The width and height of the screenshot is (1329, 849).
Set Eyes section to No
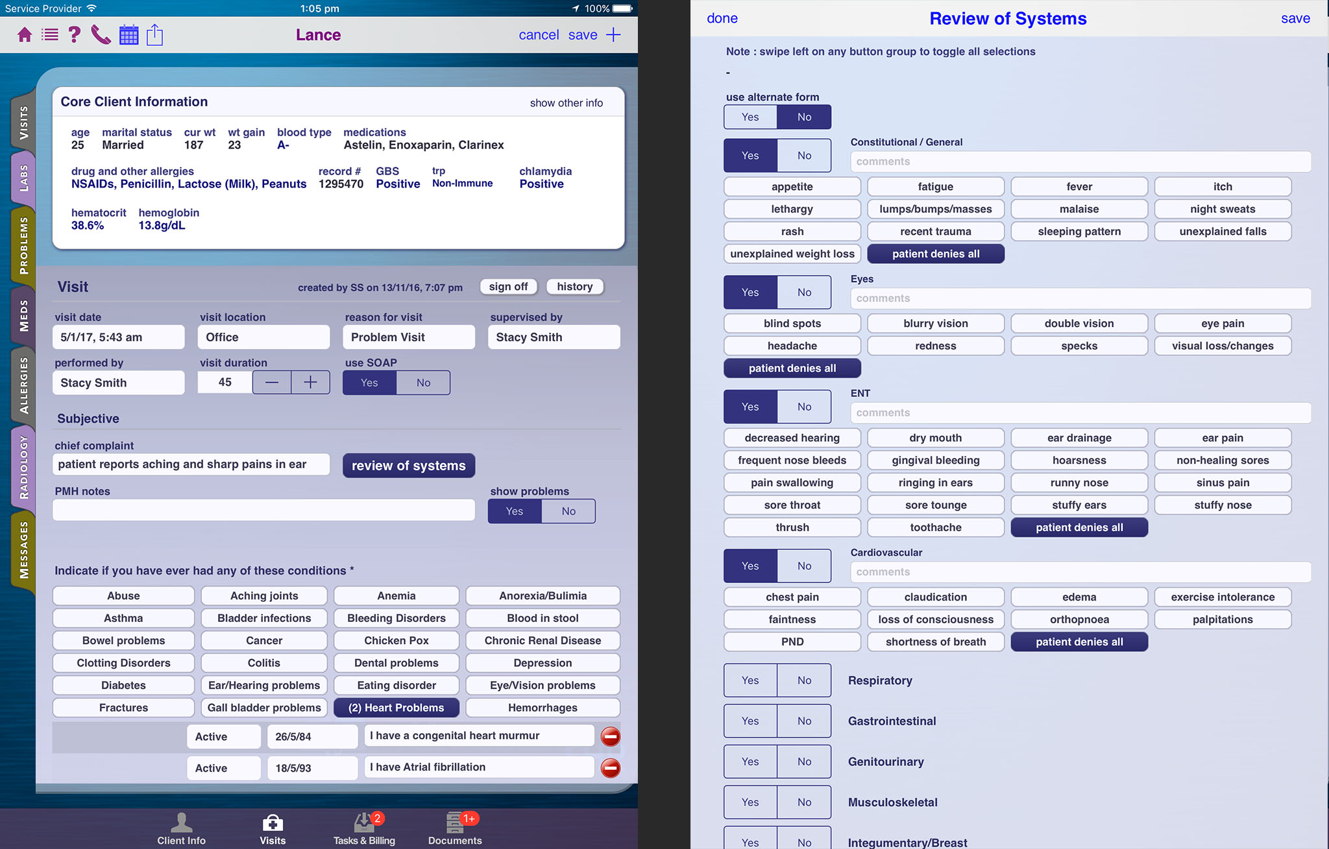click(804, 293)
